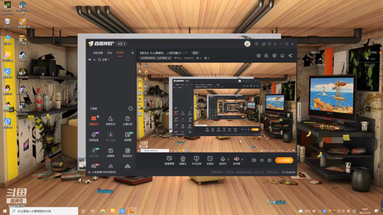Toggle visibility eye for 全屏1 source
383x215 pixels.
click(90, 59)
